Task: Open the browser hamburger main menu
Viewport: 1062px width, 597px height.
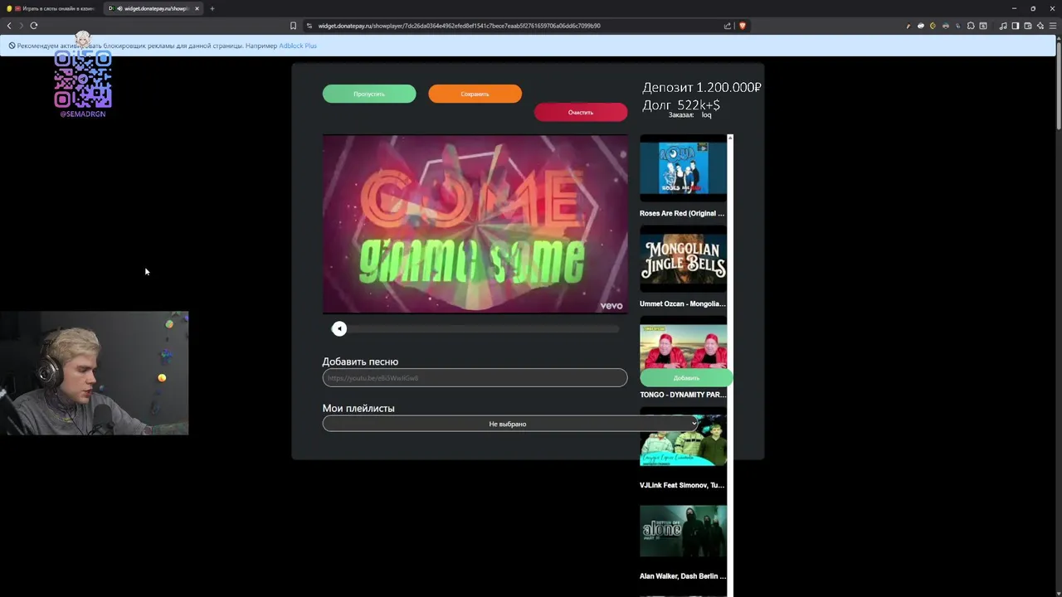Action: click(x=1052, y=26)
